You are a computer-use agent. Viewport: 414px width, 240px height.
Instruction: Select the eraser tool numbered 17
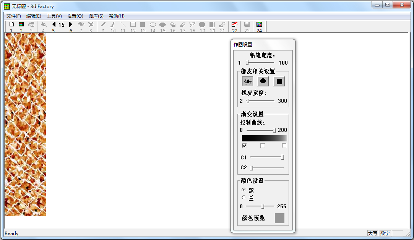click(182, 24)
